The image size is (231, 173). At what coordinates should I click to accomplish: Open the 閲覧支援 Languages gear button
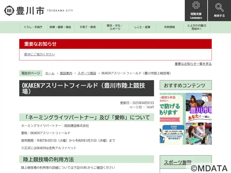pyautogui.click(x=196, y=10)
